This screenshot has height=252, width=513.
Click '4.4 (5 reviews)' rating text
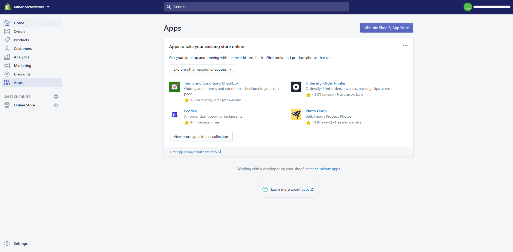pyautogui.click(x=200, y=122)
